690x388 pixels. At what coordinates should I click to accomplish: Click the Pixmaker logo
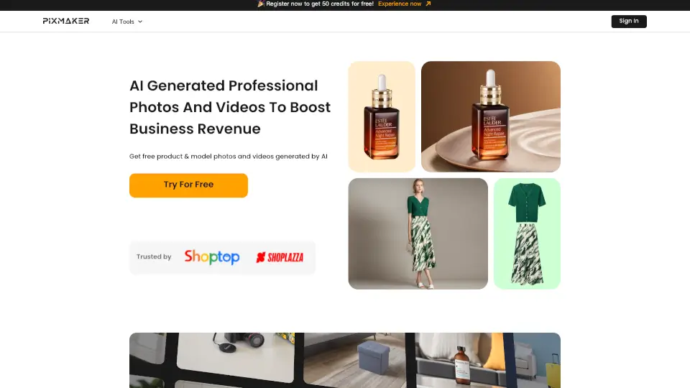pos(66,21)
